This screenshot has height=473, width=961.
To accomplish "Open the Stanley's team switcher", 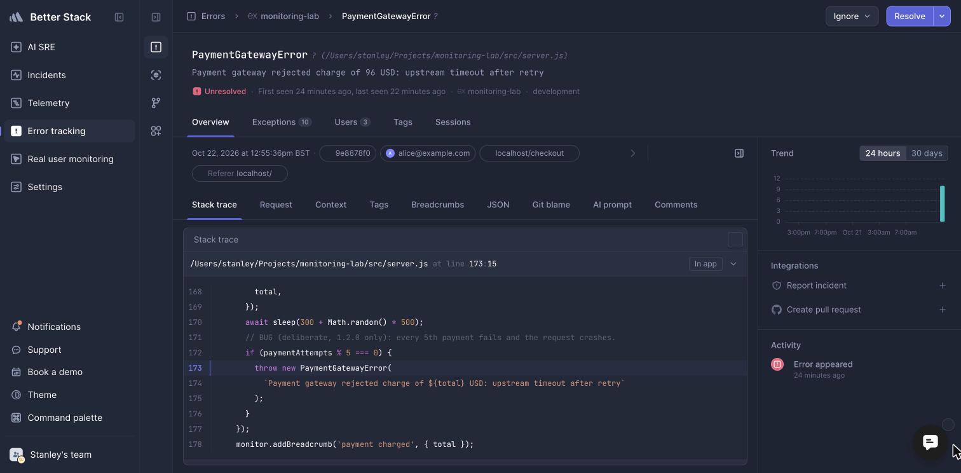I will click(x=69, y=455).
